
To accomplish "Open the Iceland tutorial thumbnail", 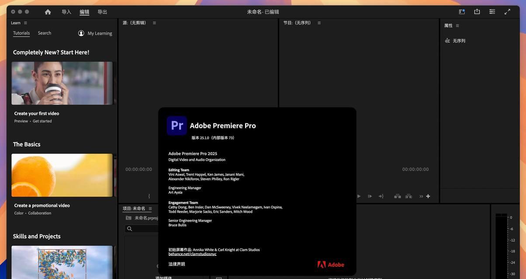I will [x=62, y=262].
